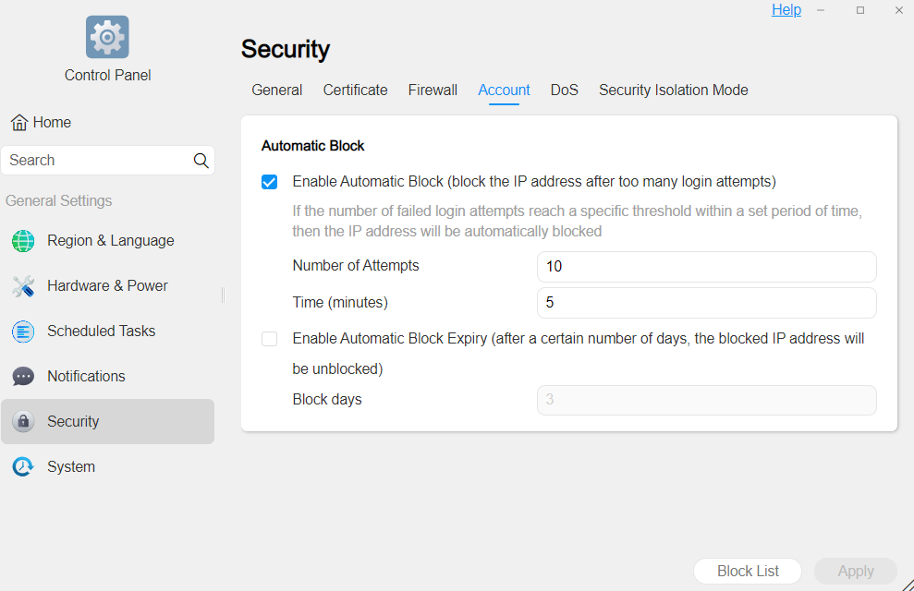The height and width of the screenshot is (591, 914).
Task: Open Notifications speech bubble icon
Action: (23, 377)
